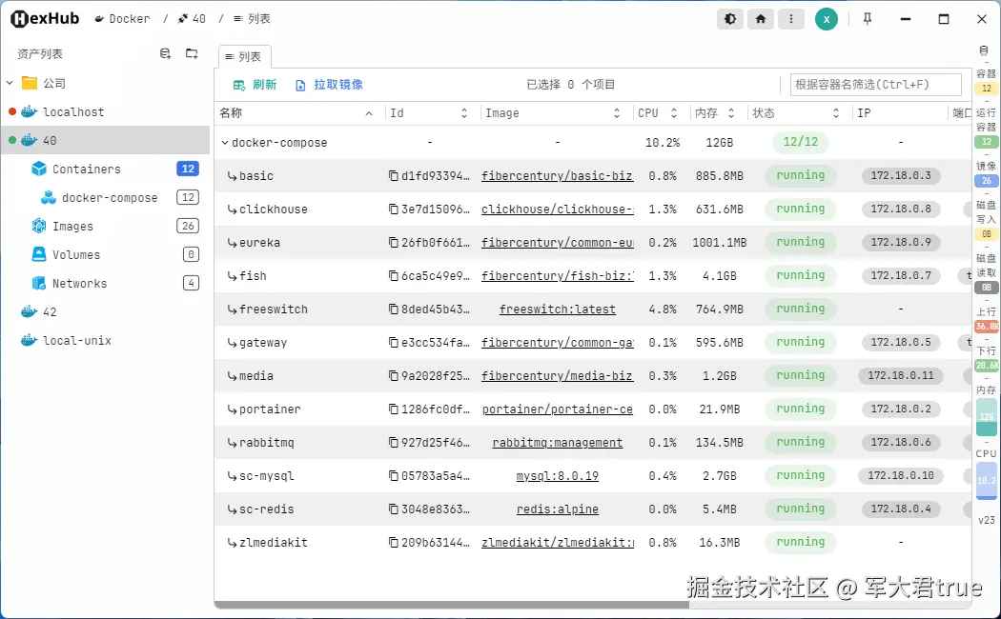Click the add asset database icon

tap(165, 53)
